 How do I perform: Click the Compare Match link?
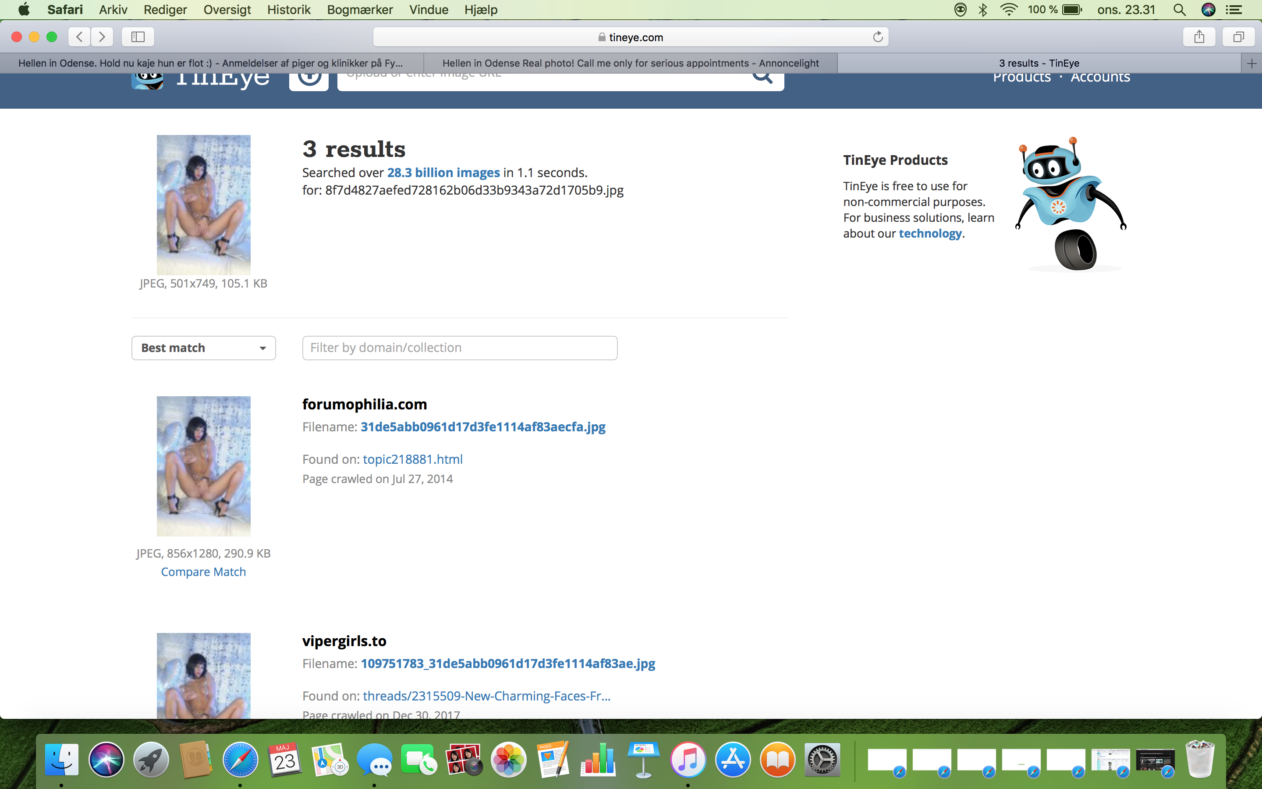tap(203, 572)
